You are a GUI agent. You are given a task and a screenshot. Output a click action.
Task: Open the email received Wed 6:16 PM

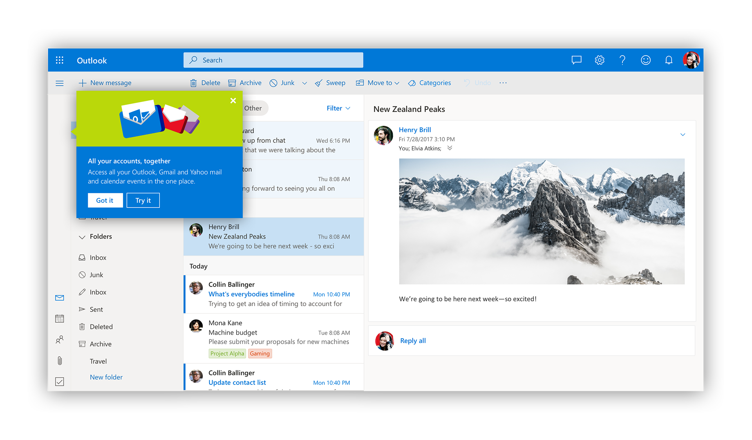point(303,141)
